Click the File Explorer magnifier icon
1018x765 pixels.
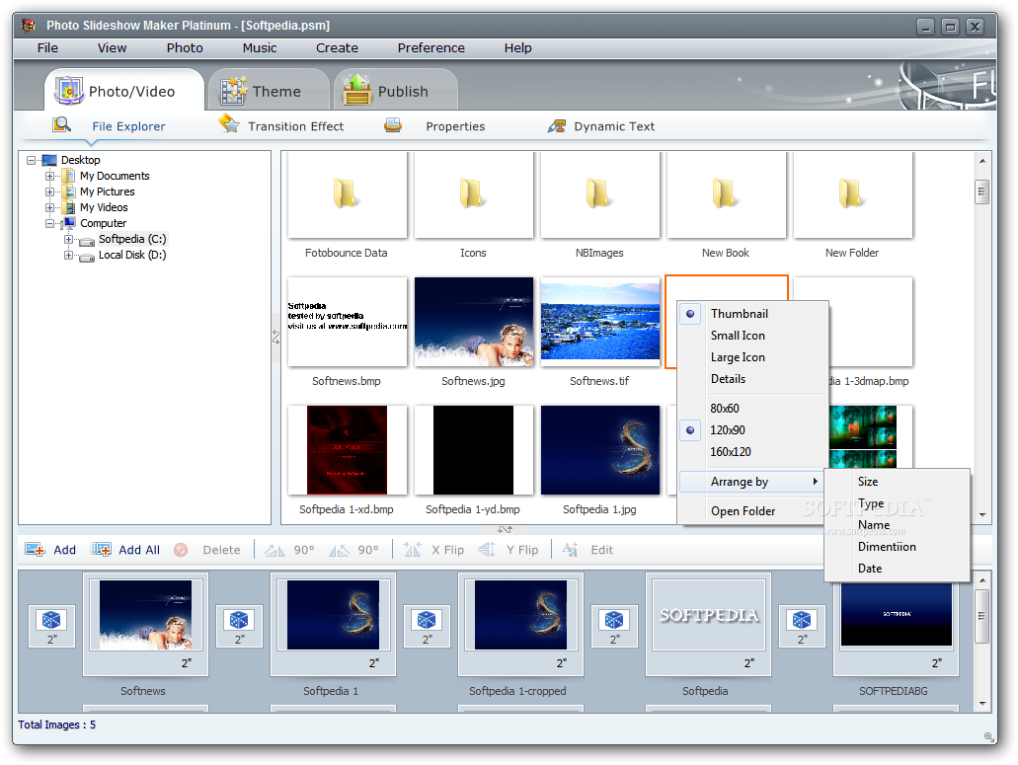tap(61, 124)
